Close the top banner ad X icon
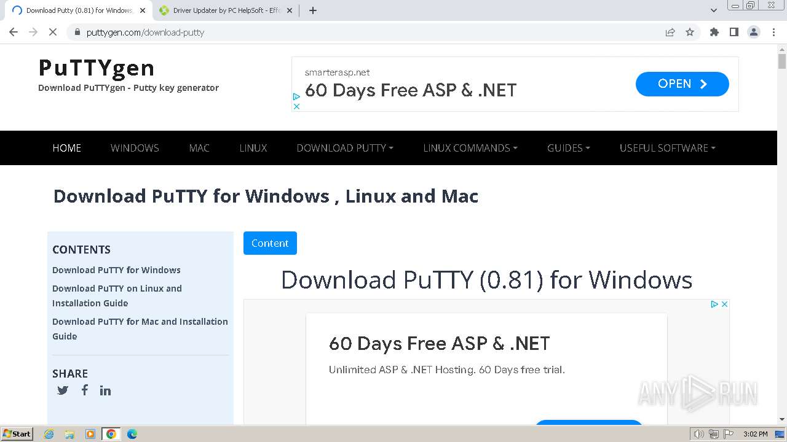Viewport: 787px width, 442px height. [296, 106]
